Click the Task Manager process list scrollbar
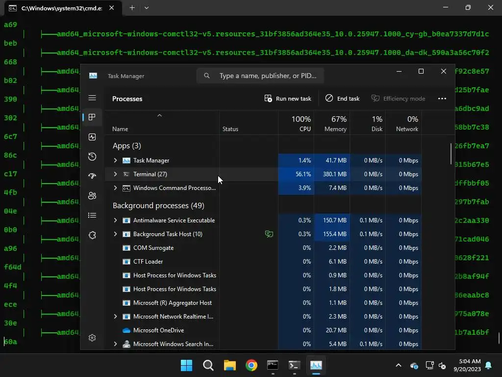Screen dimensions: 502x377 coord(451,154)
